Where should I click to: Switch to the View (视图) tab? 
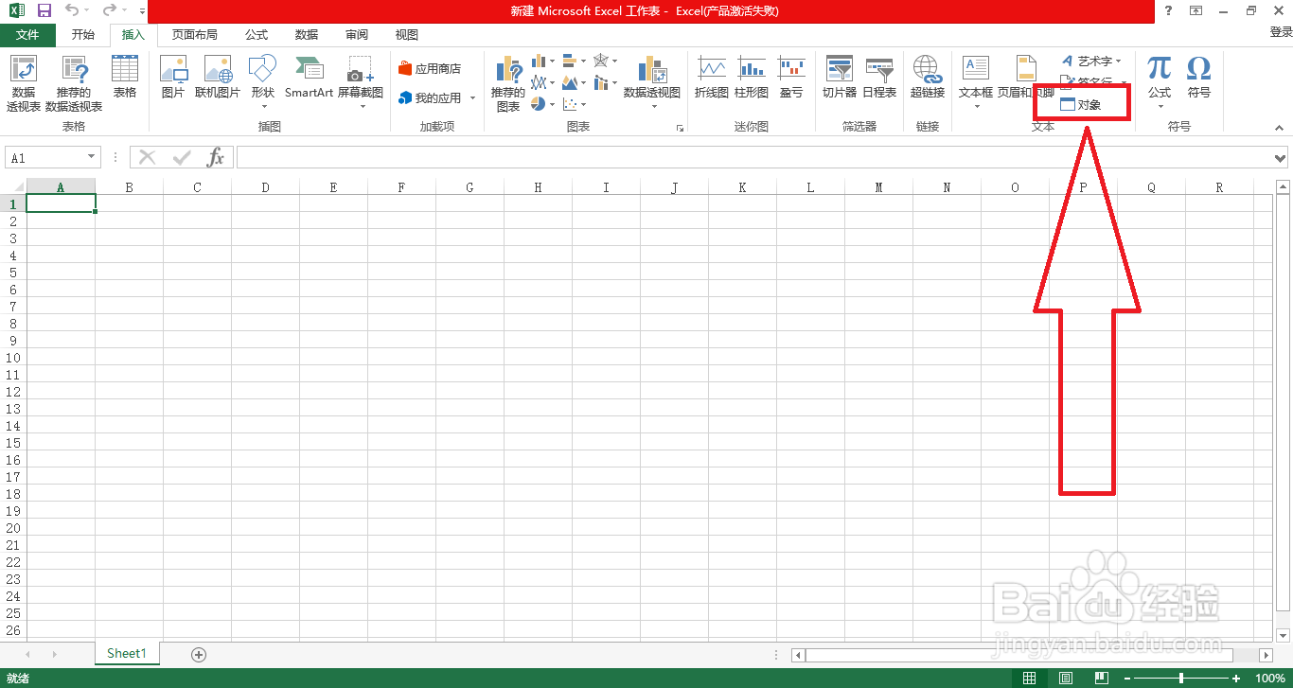tap(407, 35)
